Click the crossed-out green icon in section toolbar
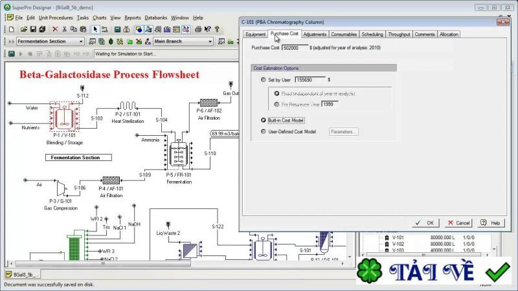 click(x=139, y=41)
